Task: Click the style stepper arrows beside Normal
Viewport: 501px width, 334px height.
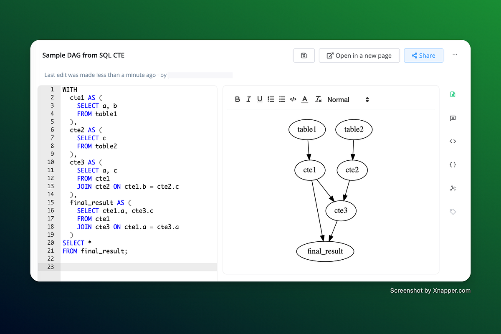Action: [x=367, y=99]
